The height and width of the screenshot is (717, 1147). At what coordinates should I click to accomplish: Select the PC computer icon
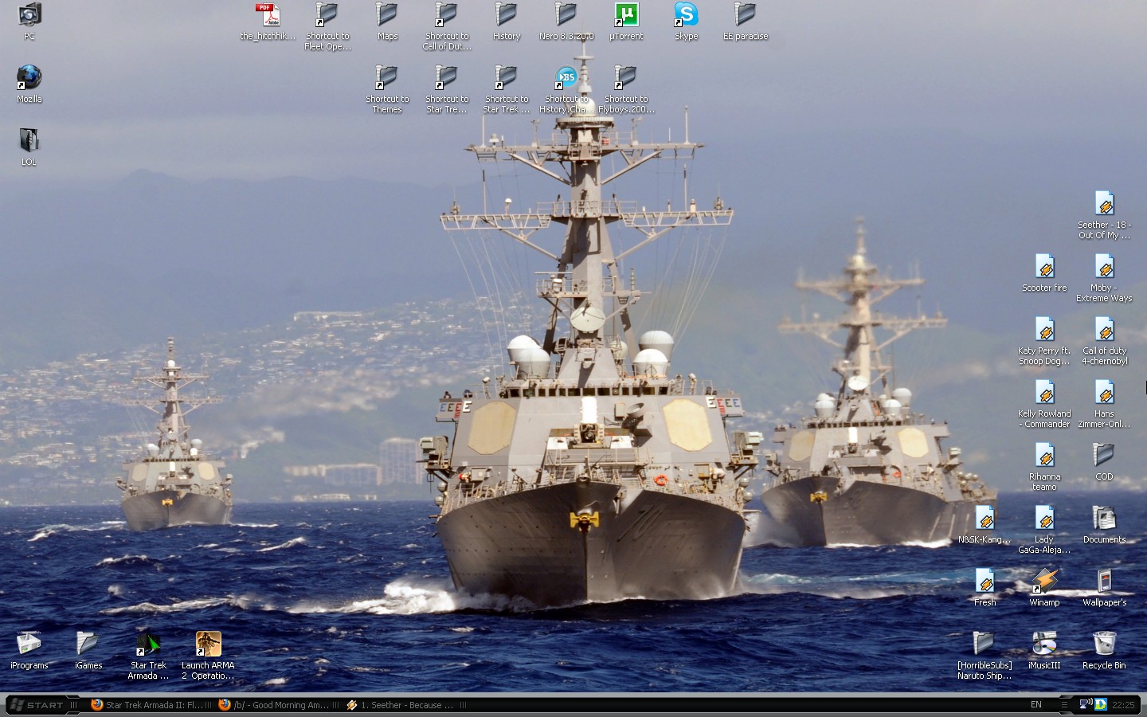(x=29, y=14)
